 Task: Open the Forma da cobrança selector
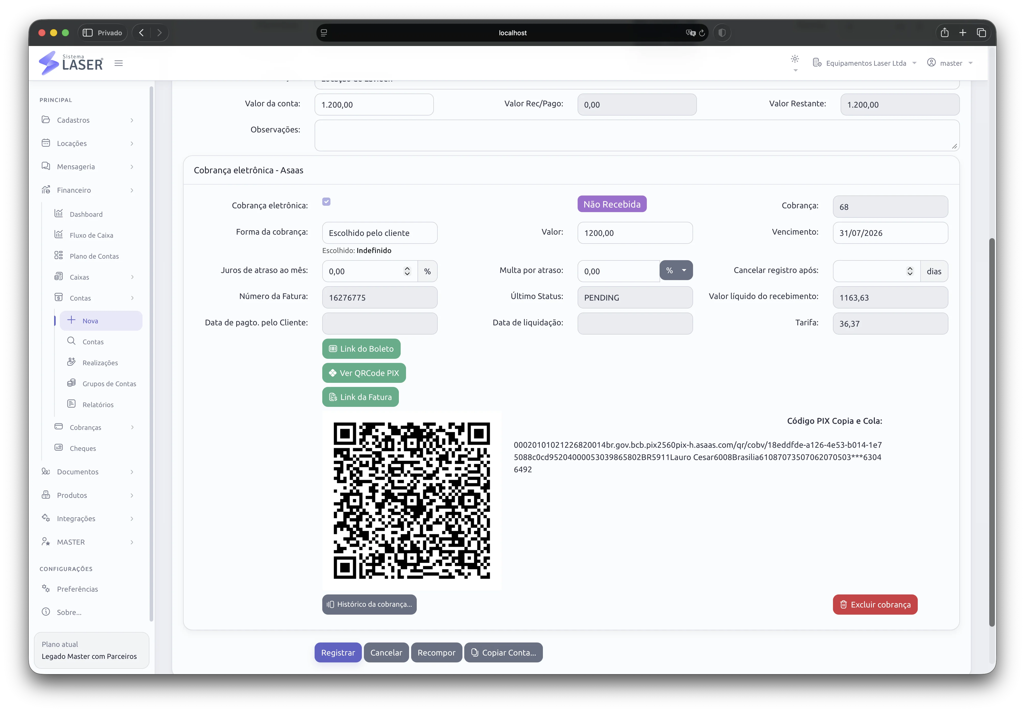point(380,233)
